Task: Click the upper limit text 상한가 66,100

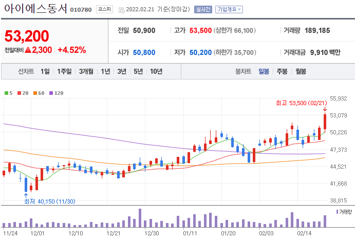Action: pos(235,30)
